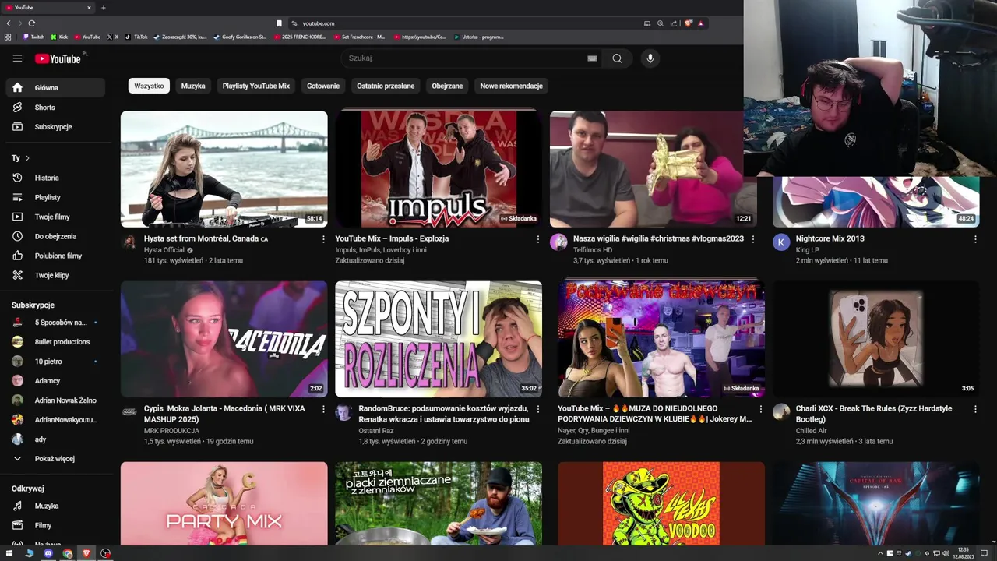
Task: Open more options for Hysta set video
Action: click(x=323, y=239)
